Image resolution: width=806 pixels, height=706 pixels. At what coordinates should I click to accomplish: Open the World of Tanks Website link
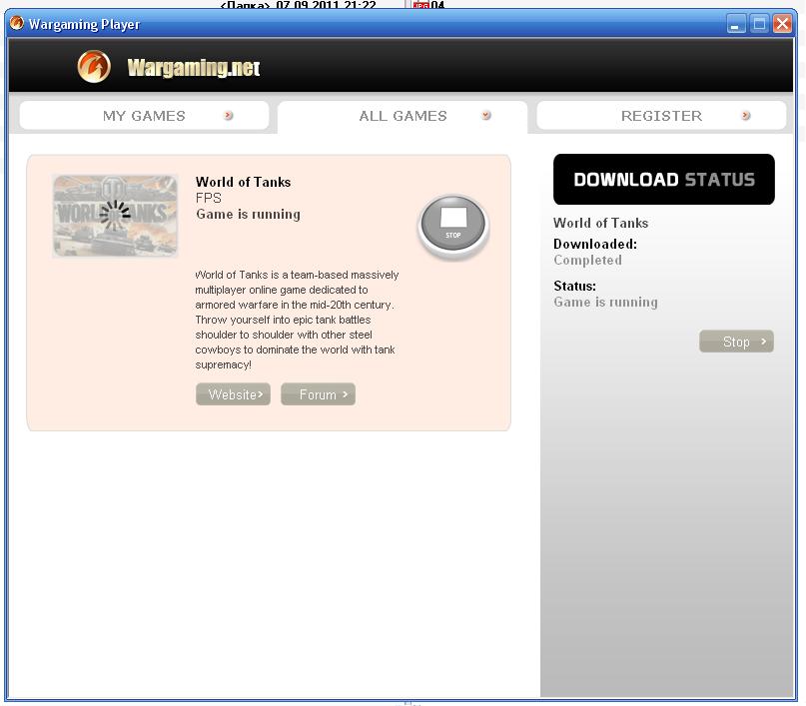point(233,394)
